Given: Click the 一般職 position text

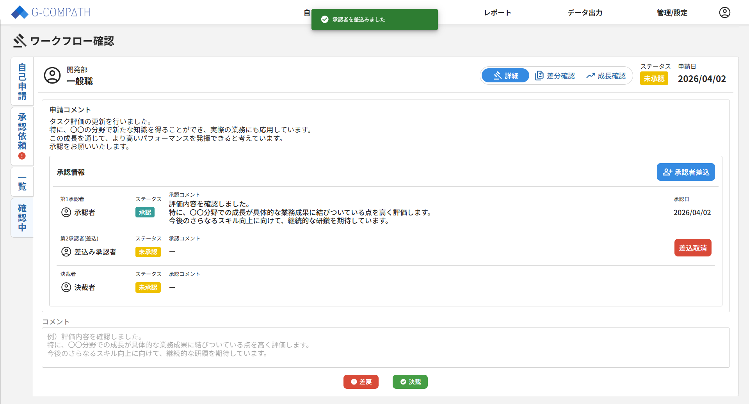Looking at the screenshot, I should (80, 81).
